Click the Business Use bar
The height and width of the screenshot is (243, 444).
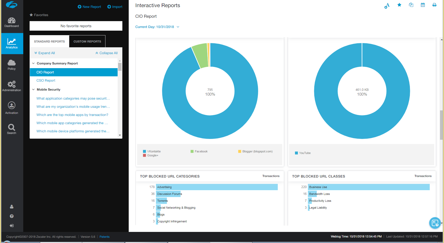[x=369, y=187]
